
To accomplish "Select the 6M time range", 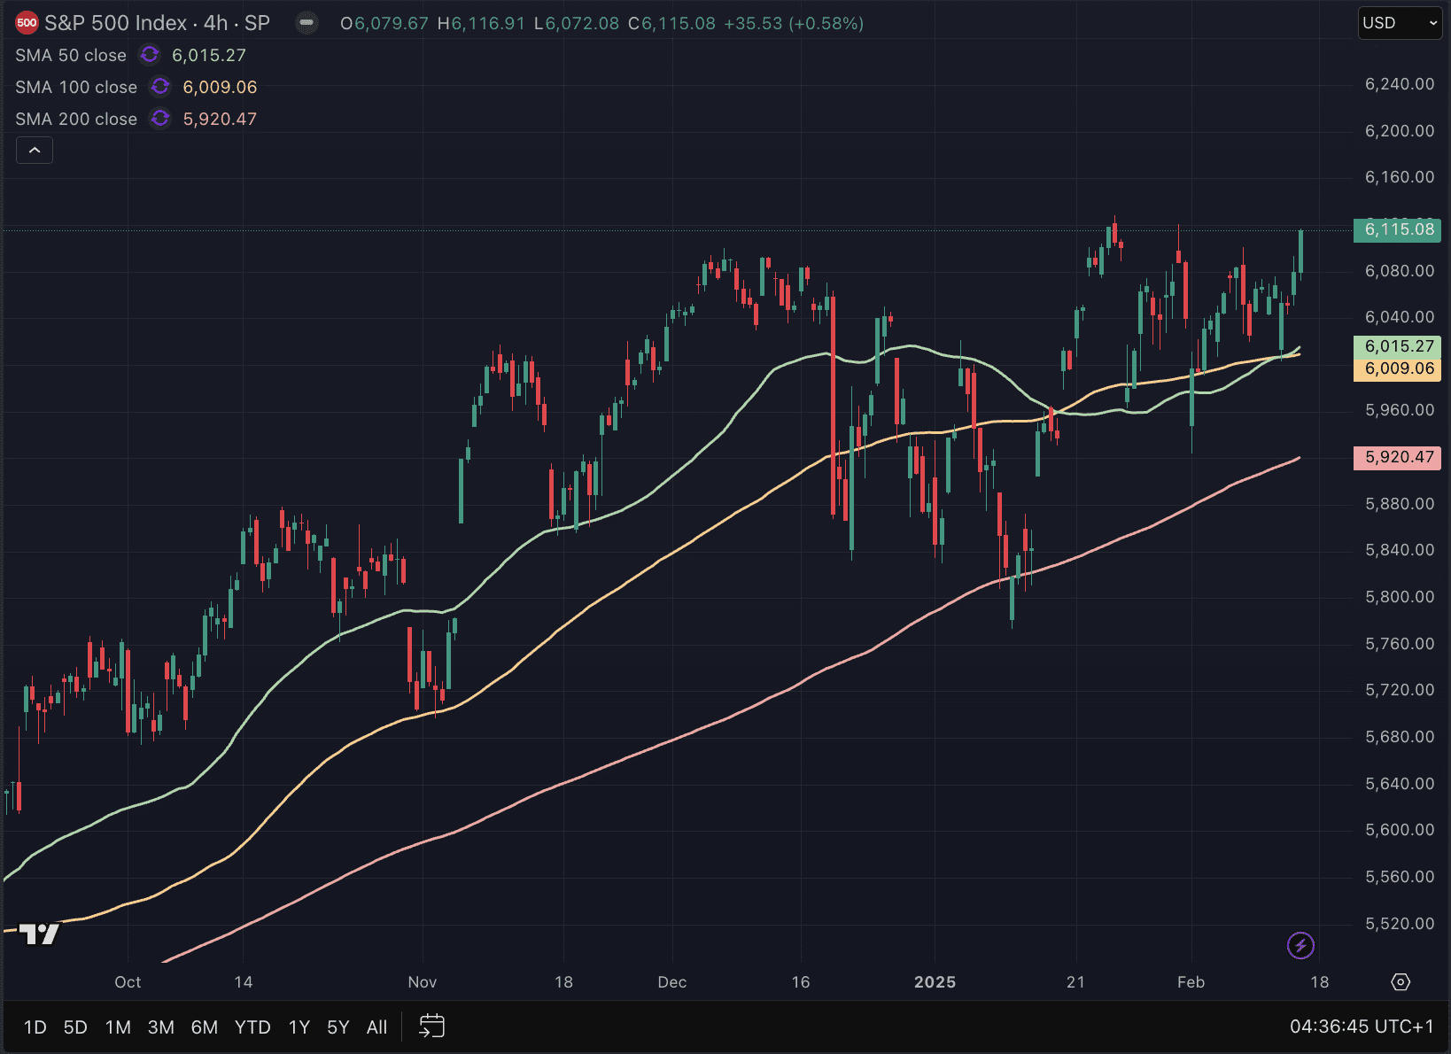I will pyautogui.click(x=205, y=1027).
